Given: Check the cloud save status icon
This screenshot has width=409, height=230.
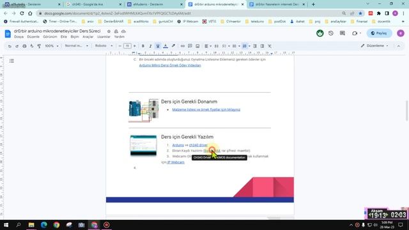Looking at the screenshot, I should point(123,31).
